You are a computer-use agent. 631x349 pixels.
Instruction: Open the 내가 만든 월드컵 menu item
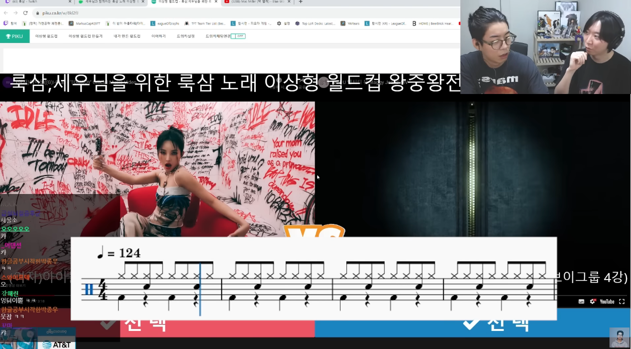127,36
